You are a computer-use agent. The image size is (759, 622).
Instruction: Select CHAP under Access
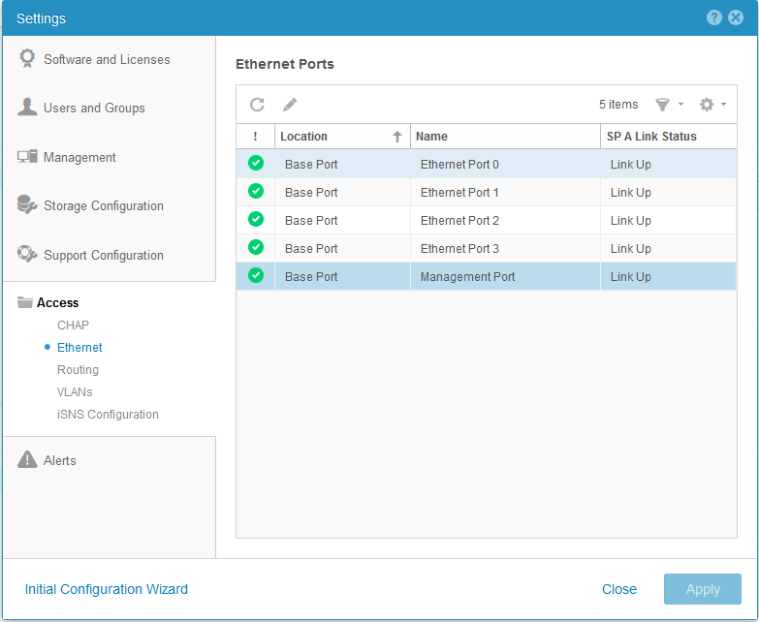click(x=73, y=326)
